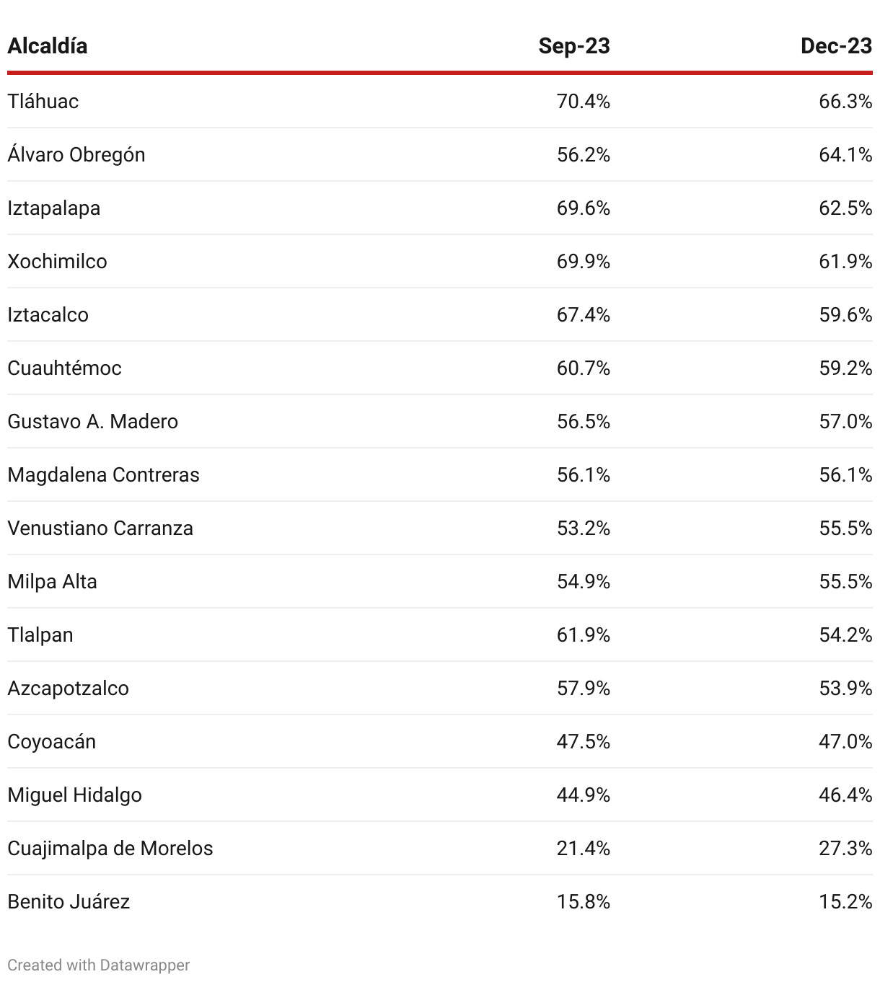Click Tlalpan's Sep-23 value 61.9%
This screenshot has height=982, width=880.
584,635
